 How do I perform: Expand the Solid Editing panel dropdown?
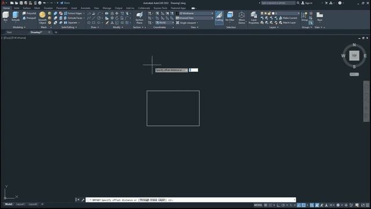pos(69,27)
